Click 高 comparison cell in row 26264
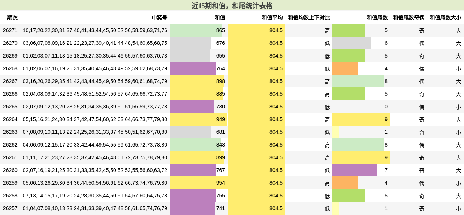 click(309, 119)
